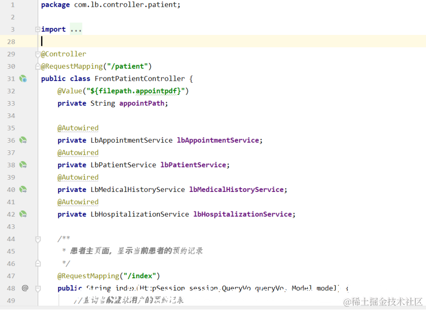Click the LbAppointmentService type name
Image resolution: width=426 pixels, height=310 pixels.
click(x=131, y=140)
